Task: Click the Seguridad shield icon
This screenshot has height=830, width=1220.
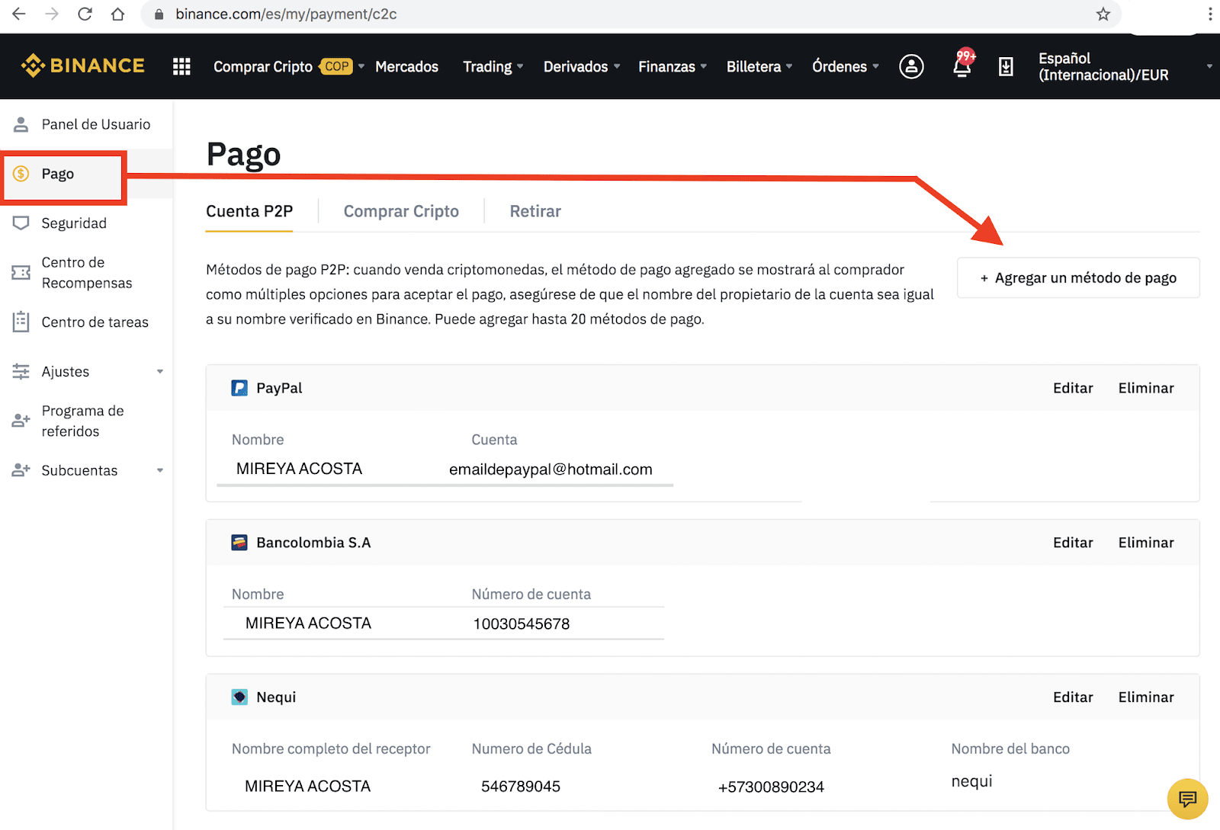Action: (21, 223)
